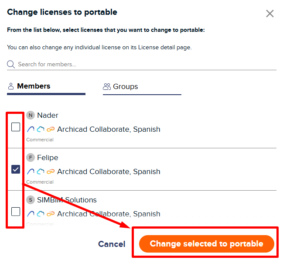Select the SIMBIM Solutions license checkbox
Screen dimensions: 283x260
(x=16, y=212)
